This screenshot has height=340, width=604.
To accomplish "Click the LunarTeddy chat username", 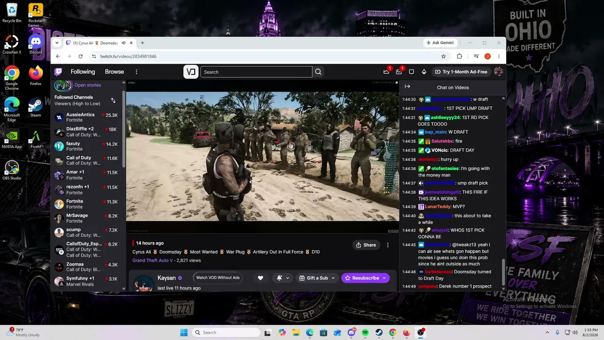I will 437,206.
